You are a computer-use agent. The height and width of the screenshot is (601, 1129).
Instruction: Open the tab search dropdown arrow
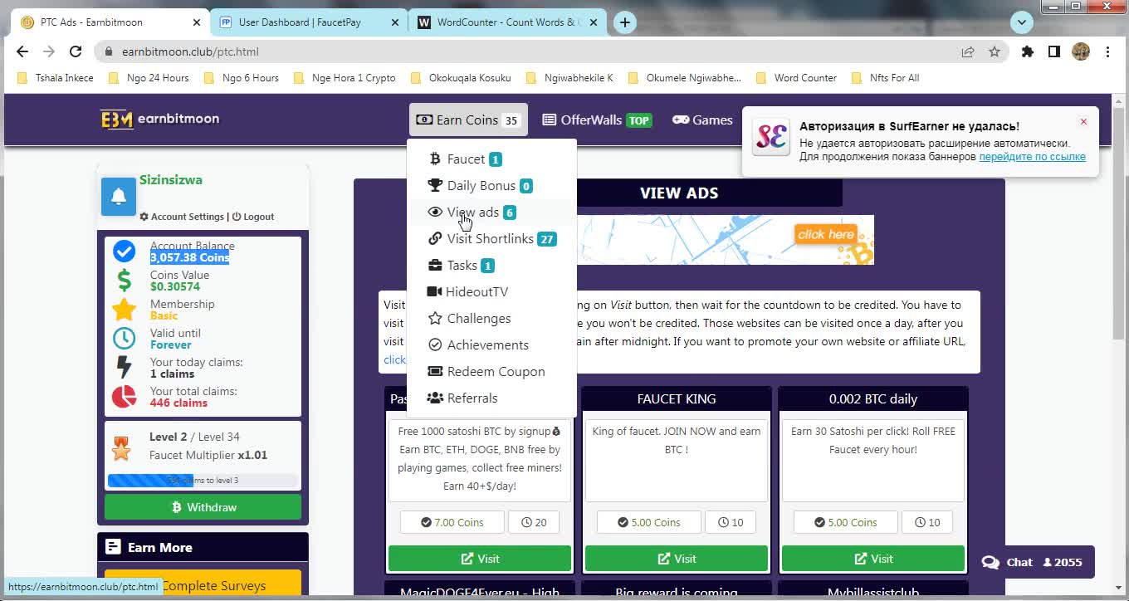[1022, 22]
